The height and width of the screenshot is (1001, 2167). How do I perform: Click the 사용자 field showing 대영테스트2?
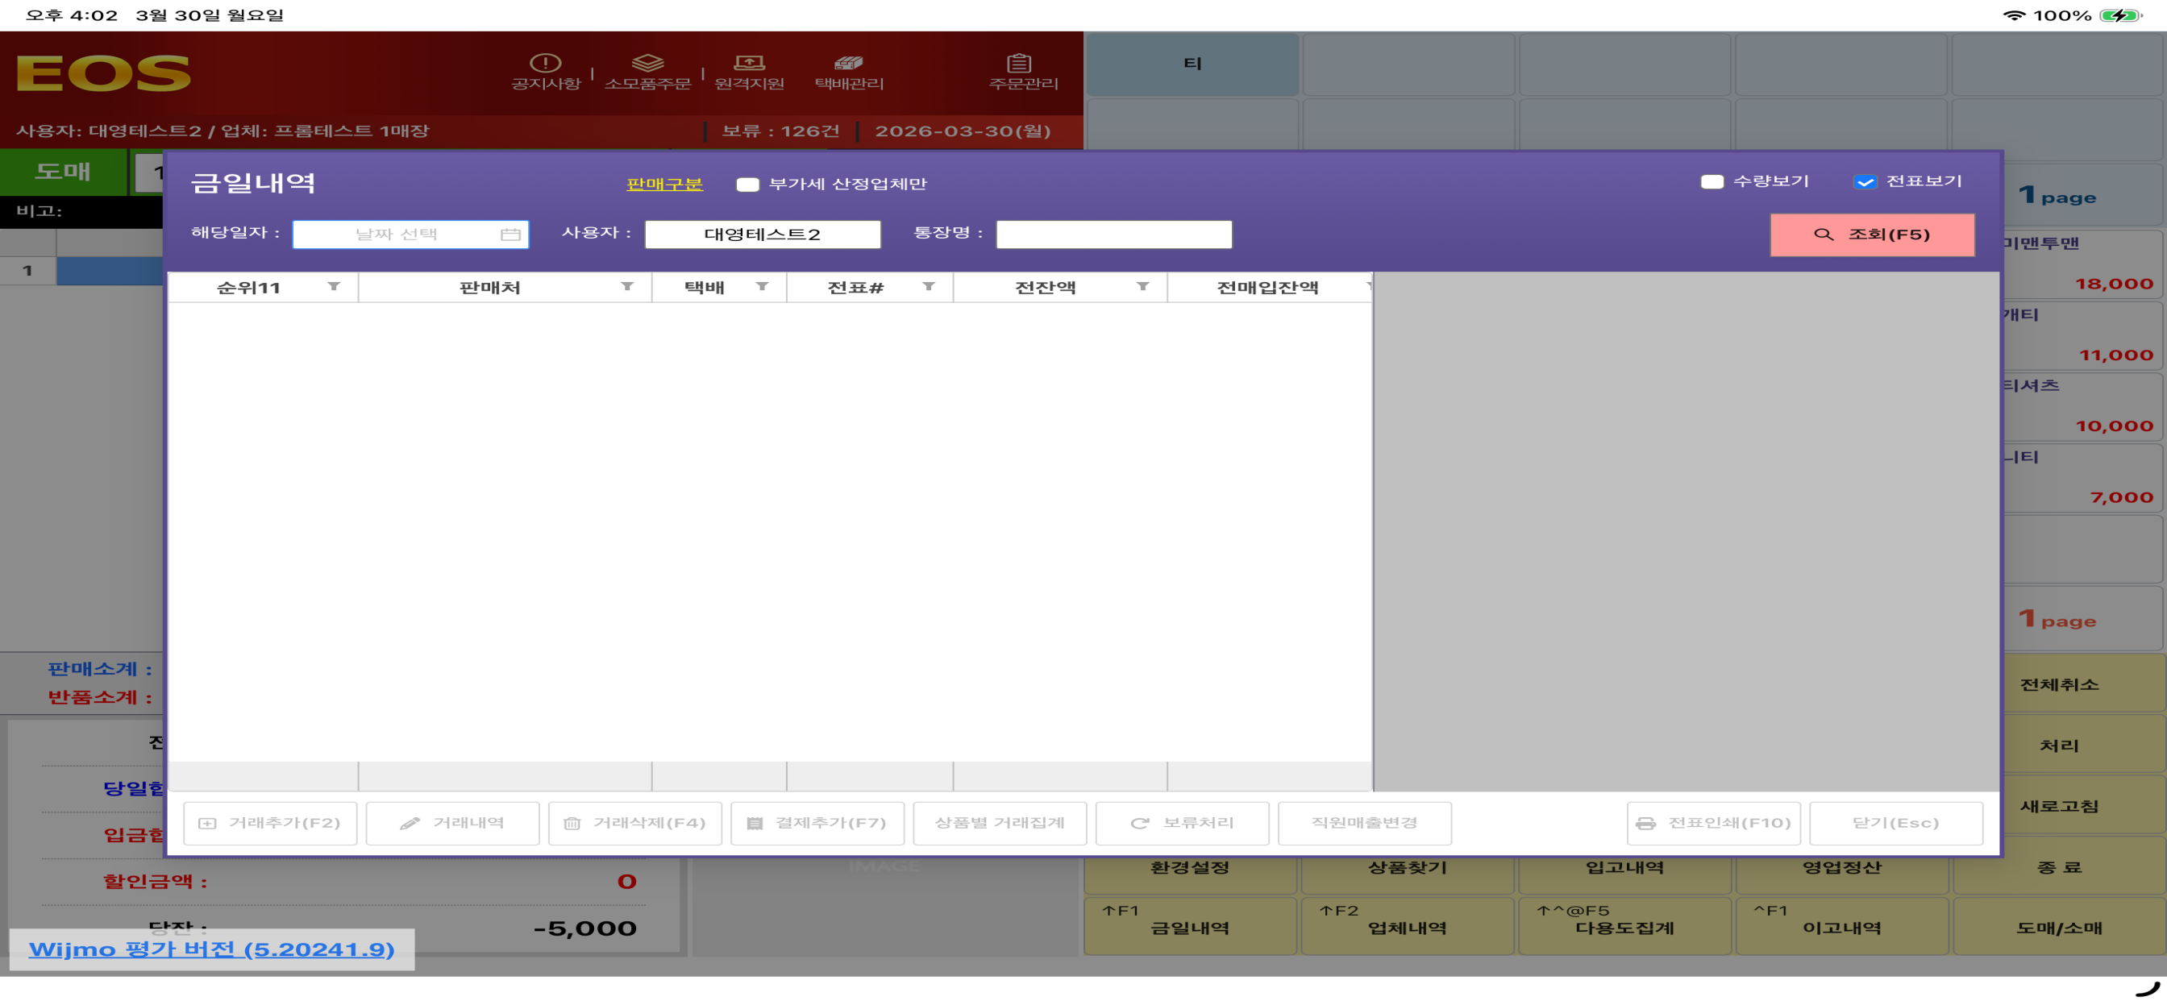click(762, 235)
